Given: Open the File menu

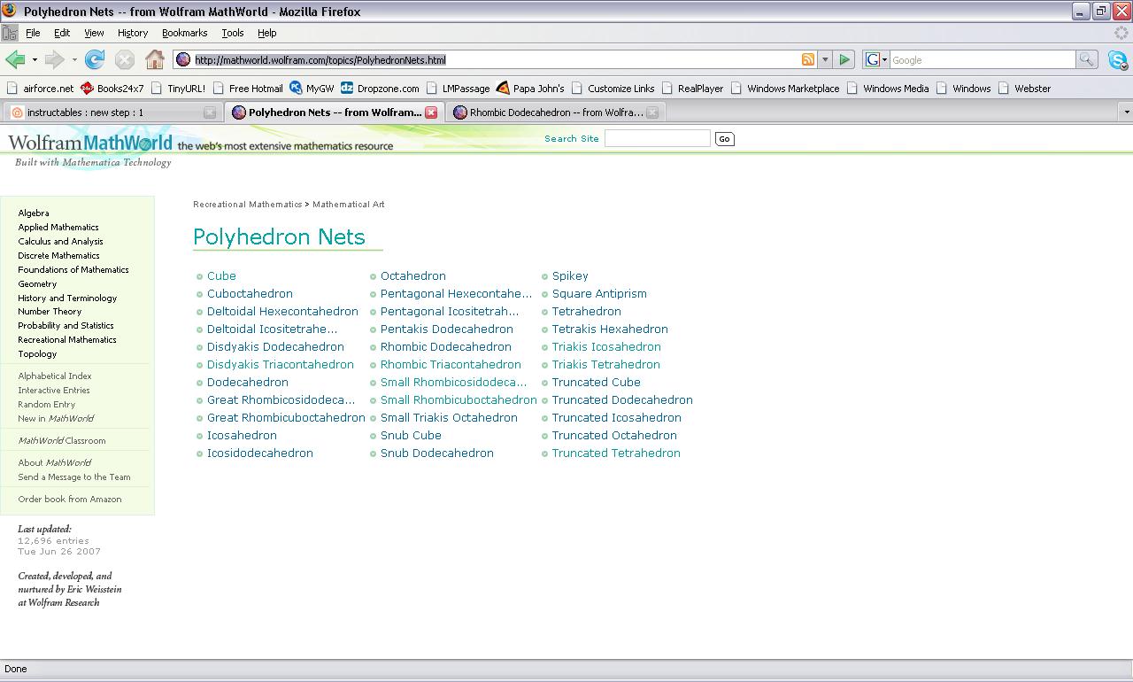Looking at the screenshot, I should click(x=33, y=33).
